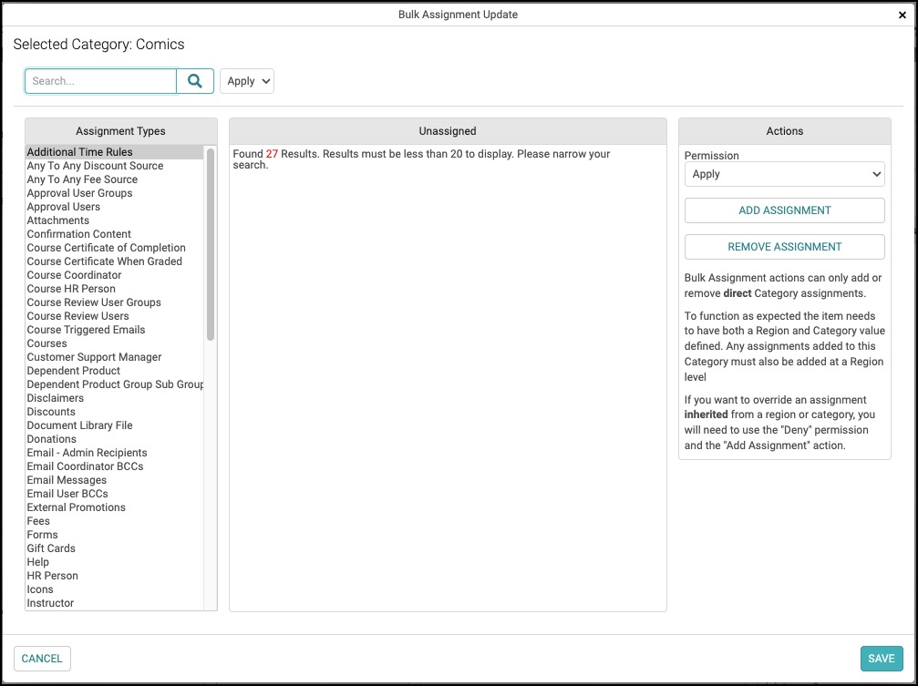Click inside the Search text field
Image resolution: width=918 pixels, height=686 pixels.
pyautogui.click(x=100, y=81)
